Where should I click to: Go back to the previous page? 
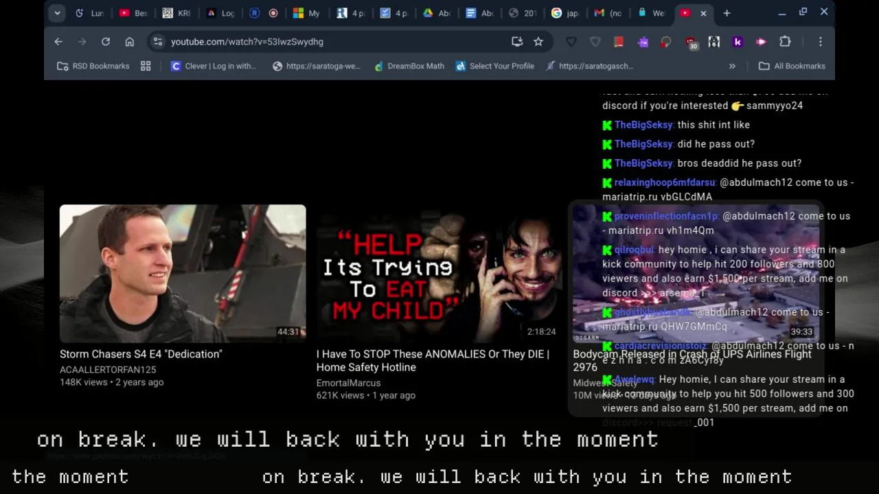(58, 42)
